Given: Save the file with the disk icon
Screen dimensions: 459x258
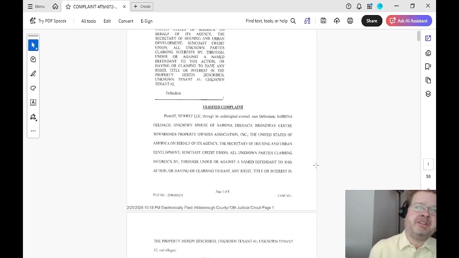Looking at the screenshot, I should coord(323,21).
